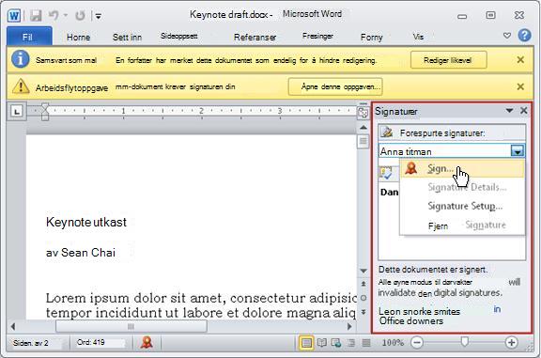Open the Forny ribbon tab
The width and height of the screenshot is (541, 358).
click(x=372, y=38)
